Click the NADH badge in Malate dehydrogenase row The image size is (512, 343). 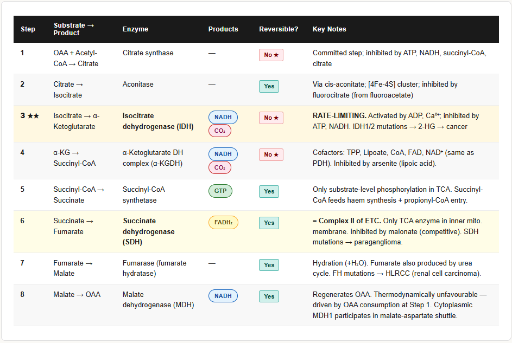click(223, 296)
